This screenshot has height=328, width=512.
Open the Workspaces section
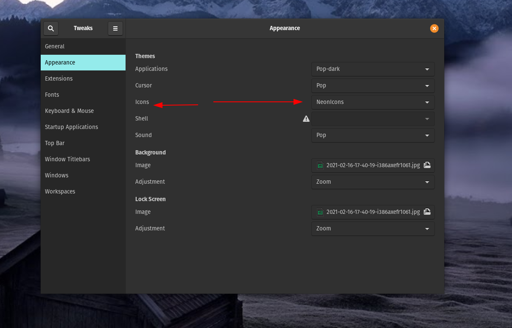60,191
